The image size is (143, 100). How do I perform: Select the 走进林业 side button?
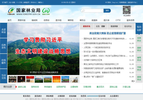4,30
